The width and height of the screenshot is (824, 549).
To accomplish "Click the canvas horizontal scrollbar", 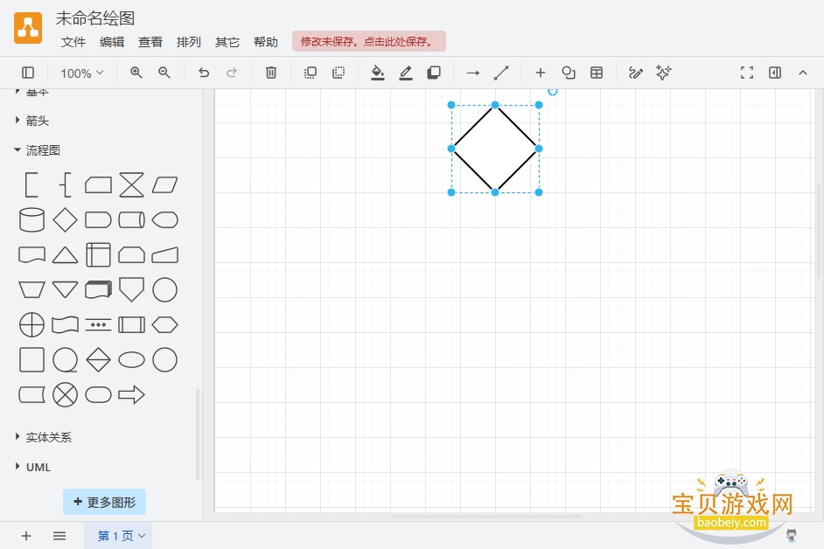I will [486, 517].
